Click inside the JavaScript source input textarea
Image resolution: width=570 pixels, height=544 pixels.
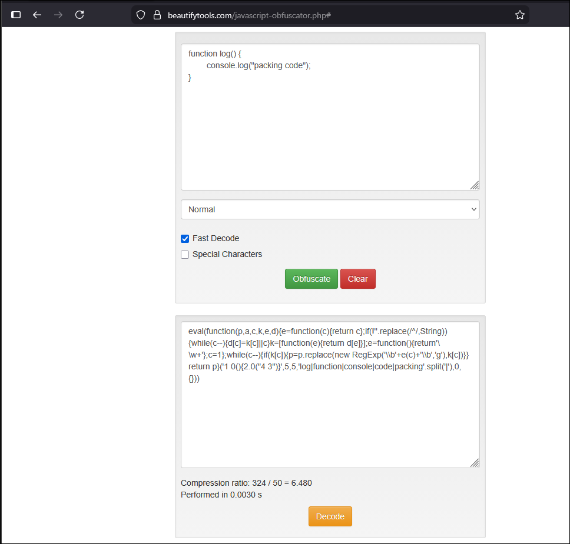click(x=330, y=117)
